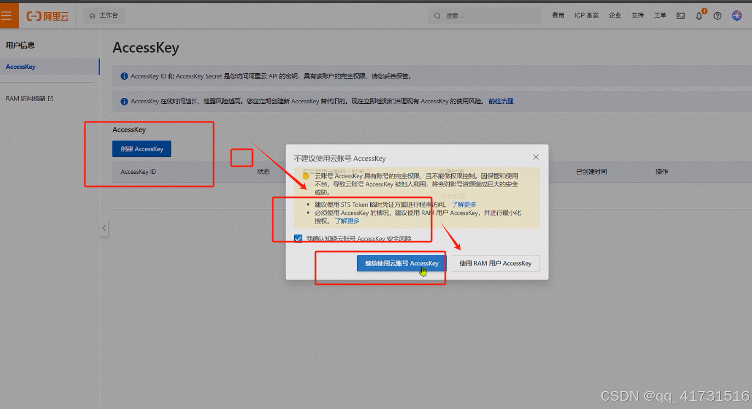This screenshot has height=409, width=752.
Task: Open 了解更多 link for STS Token
Action: click(463, 204)
